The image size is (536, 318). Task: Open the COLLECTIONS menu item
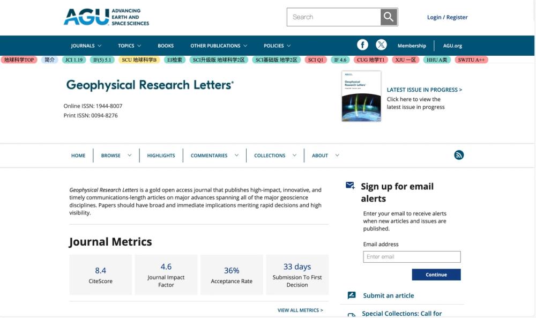pos(270,155)
